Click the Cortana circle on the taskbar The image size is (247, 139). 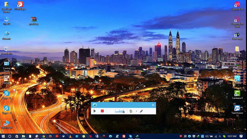pyautogui.click(x=10, y=136)
